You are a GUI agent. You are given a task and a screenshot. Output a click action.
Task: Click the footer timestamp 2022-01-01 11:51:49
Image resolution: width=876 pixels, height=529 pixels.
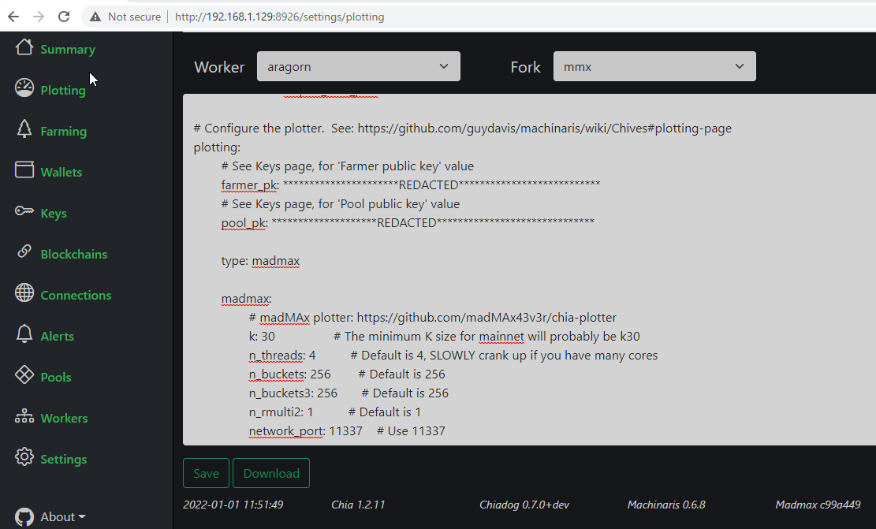click(x=233, y=505)
